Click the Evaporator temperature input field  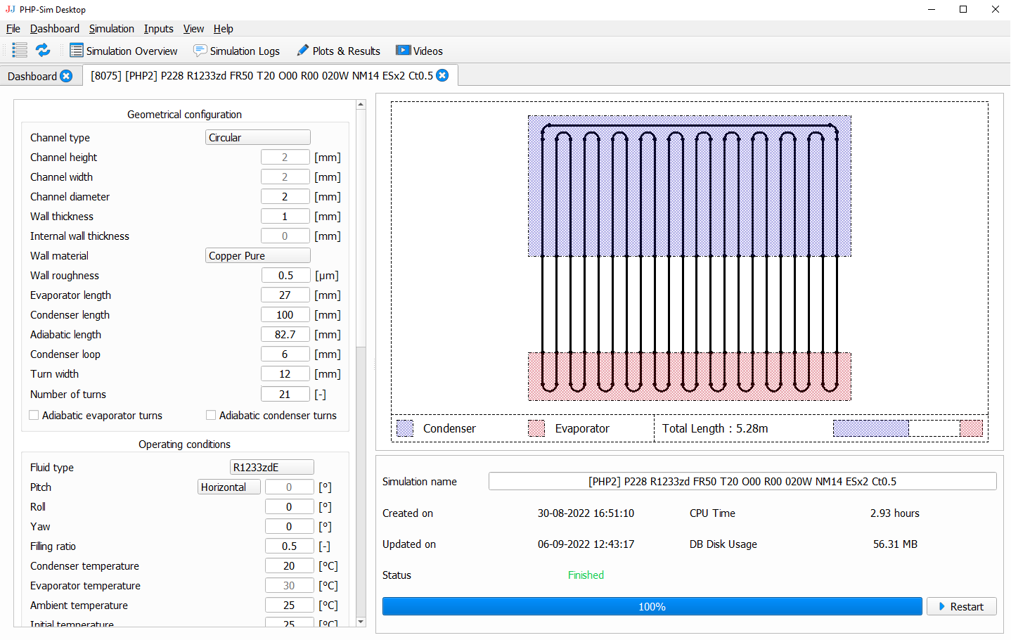click(289, 585)
